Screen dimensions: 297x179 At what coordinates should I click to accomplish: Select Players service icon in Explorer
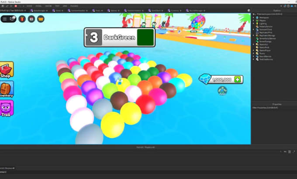(257, 20)
